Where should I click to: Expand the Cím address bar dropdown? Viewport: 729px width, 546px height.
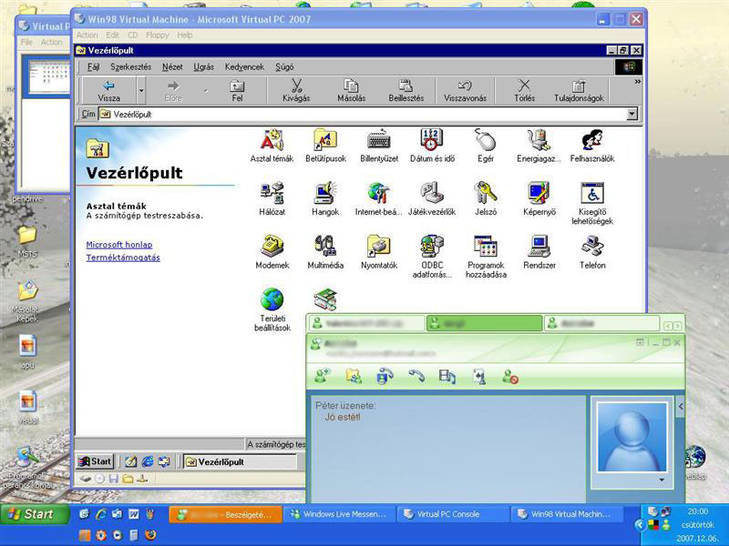[x=631, y=114]
